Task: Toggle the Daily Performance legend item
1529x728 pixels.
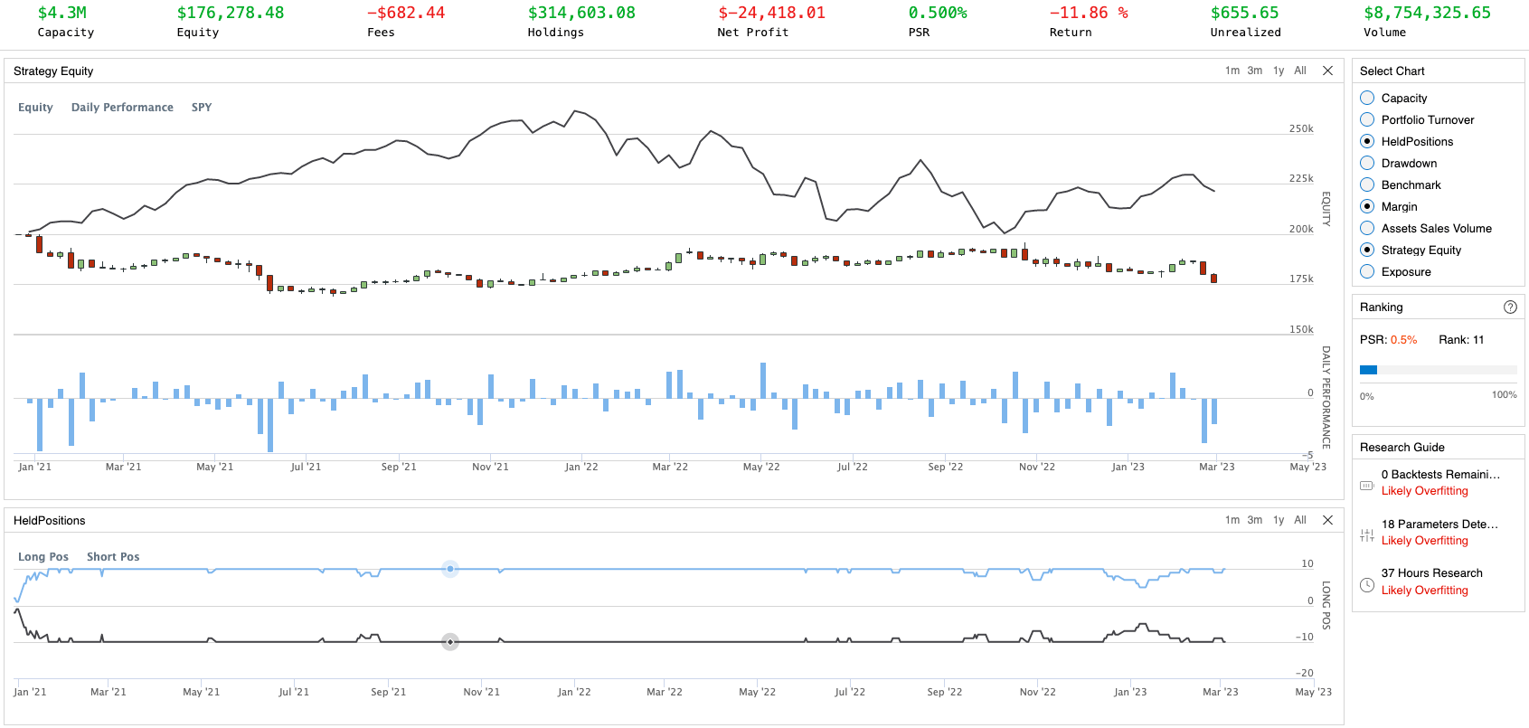Action: coord(122,107)
